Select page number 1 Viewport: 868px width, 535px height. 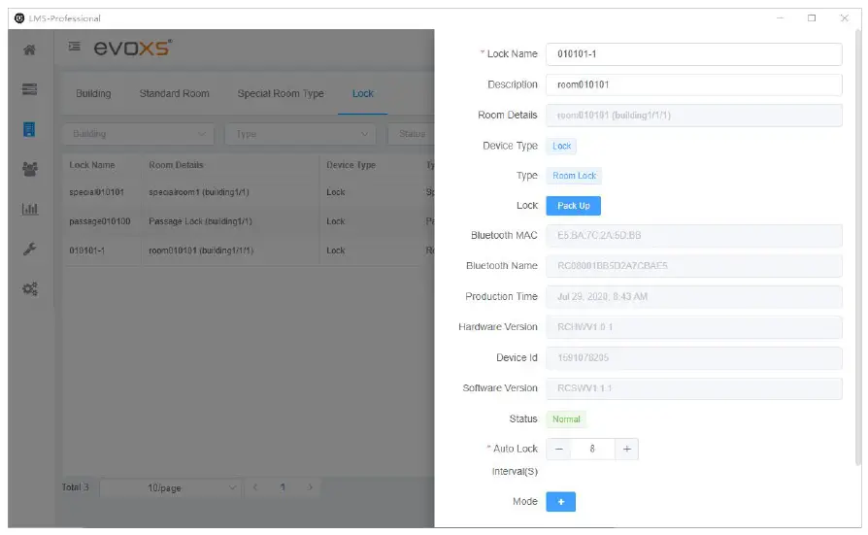283,487
